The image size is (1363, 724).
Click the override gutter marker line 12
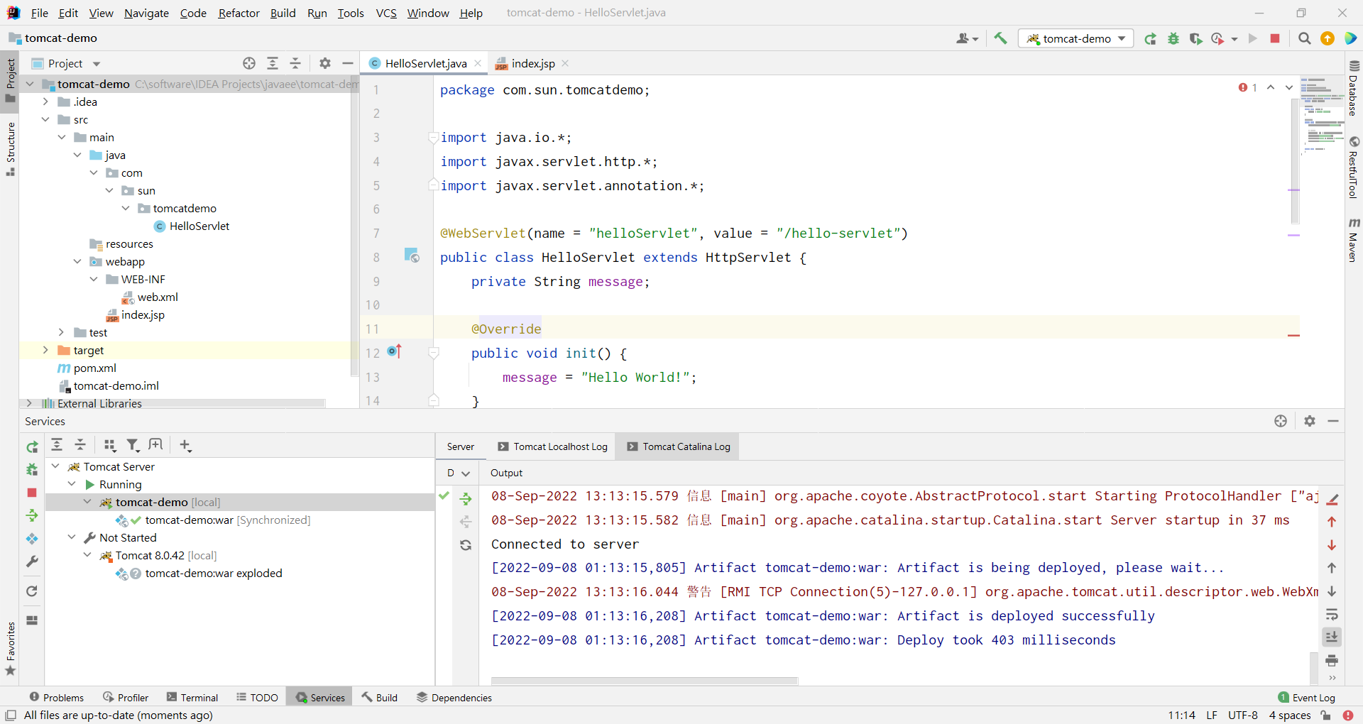pos(395,351)
